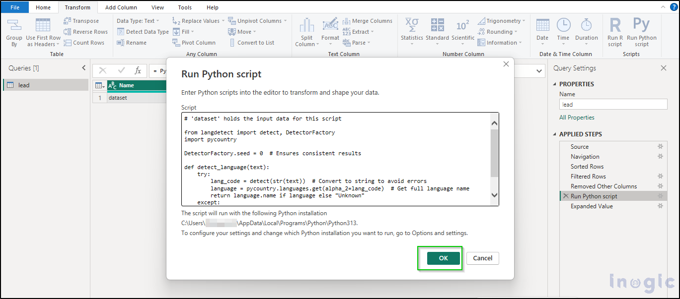Select the lead query
The width and height of the screenshot is (680, 299).
(x=46, y=85)
